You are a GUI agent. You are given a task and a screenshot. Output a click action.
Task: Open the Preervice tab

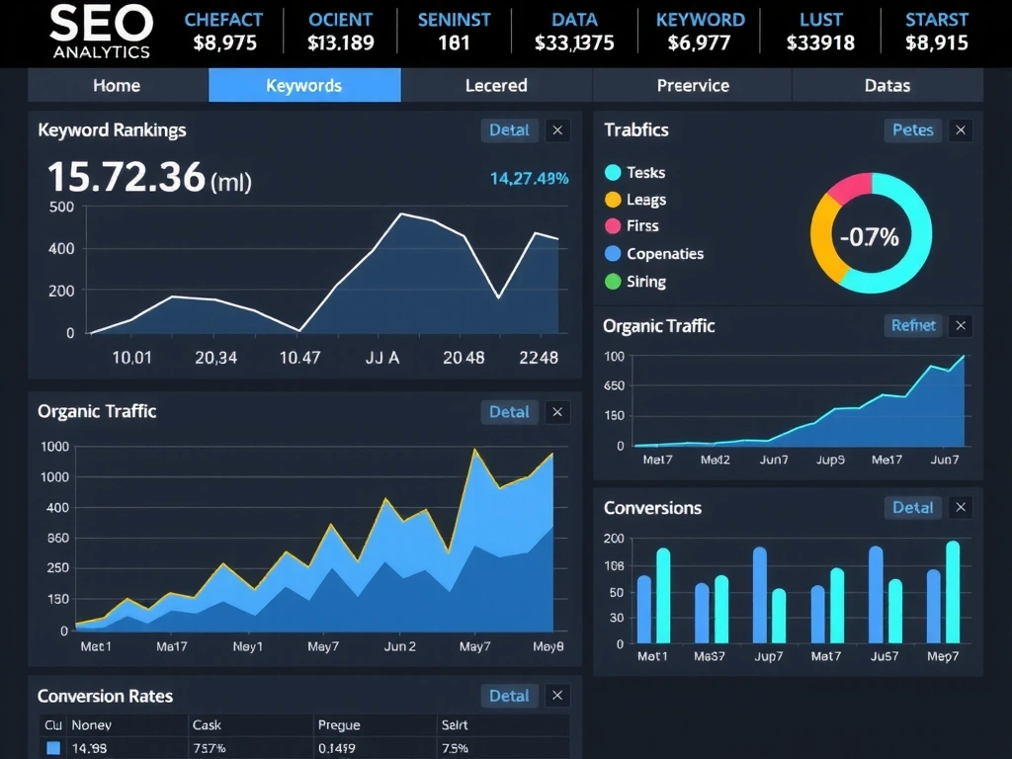pos(692,85)
